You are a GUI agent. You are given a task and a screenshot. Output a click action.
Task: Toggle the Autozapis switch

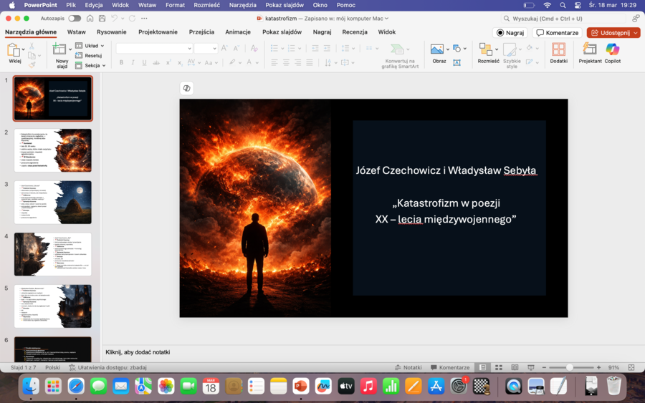(x=75, y=18)
